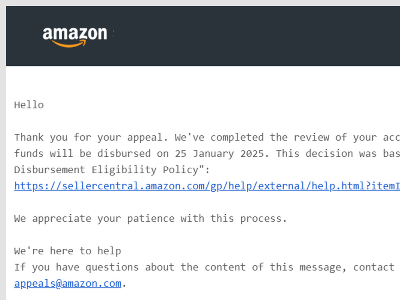400x300 pixels.
Task: Click the Amazon logo in the header
Action: (x=75, y=37)
